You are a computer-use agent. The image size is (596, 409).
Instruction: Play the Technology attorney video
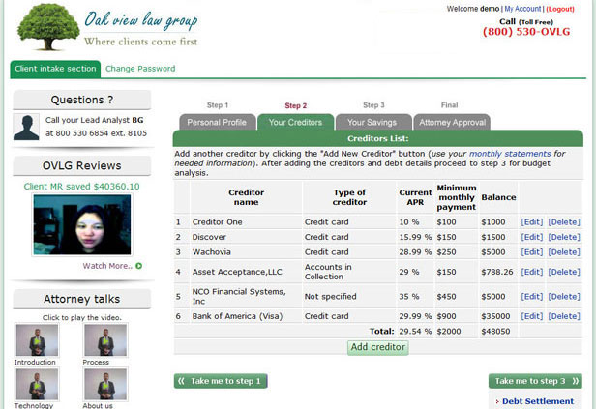pyautogui.click(x=37, y=384)
